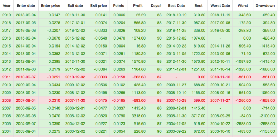Click worst value -348.60

(244, 15)
